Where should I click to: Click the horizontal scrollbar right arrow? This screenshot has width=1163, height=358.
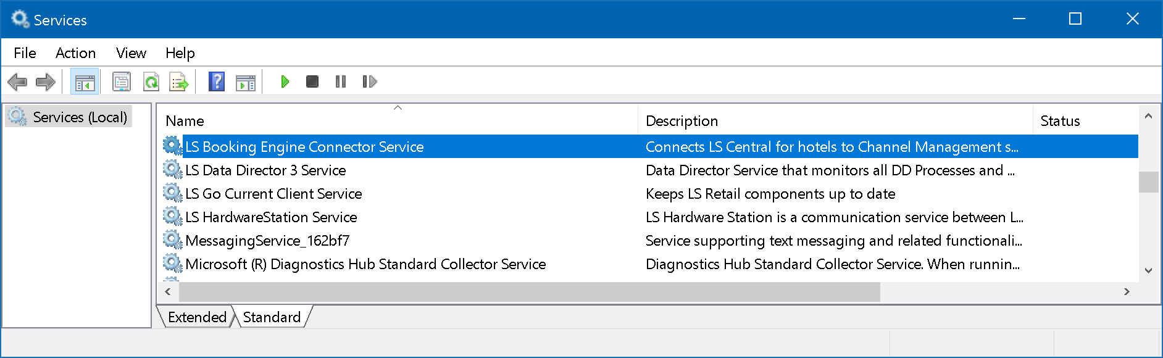[1127, 291]
